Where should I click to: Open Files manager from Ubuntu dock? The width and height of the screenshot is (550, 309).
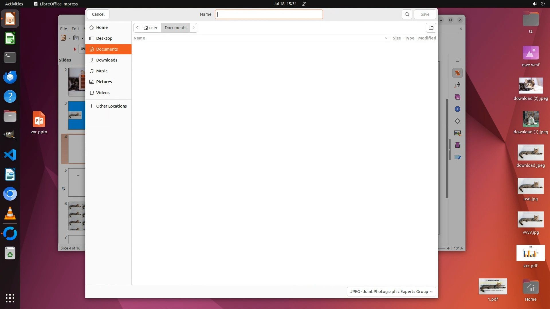tap(10, 116)
